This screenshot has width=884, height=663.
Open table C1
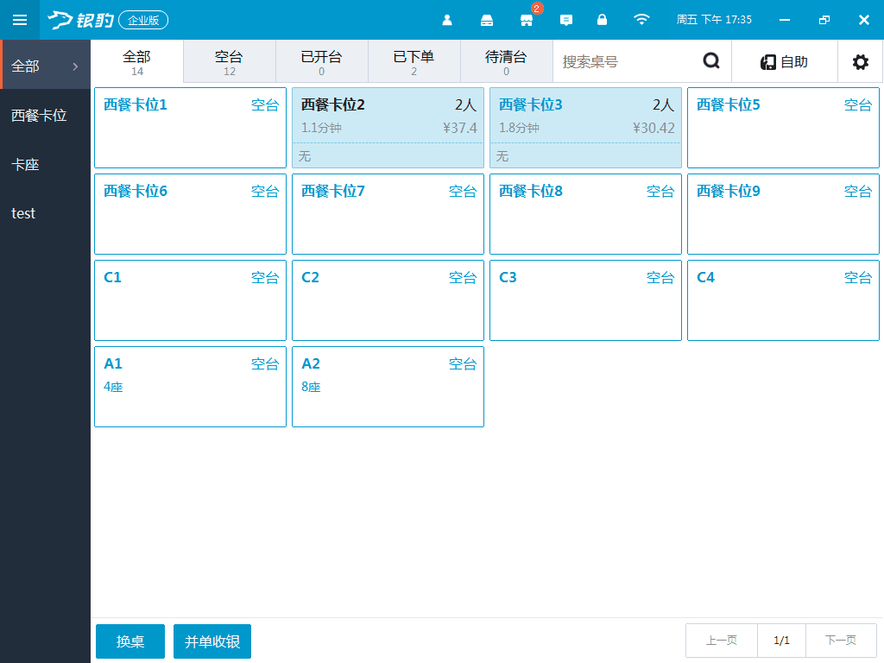[191, 300]
